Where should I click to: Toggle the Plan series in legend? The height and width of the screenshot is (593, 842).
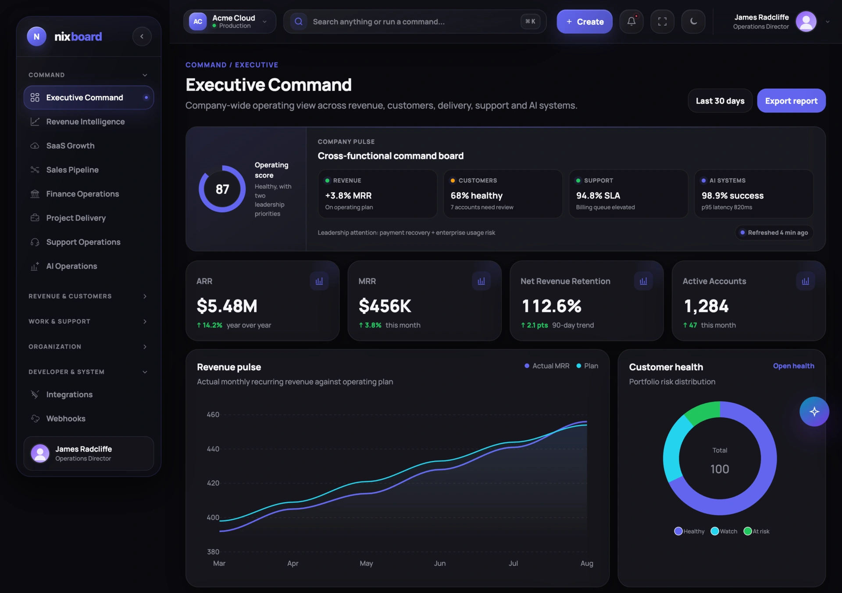tap(587, 366)
